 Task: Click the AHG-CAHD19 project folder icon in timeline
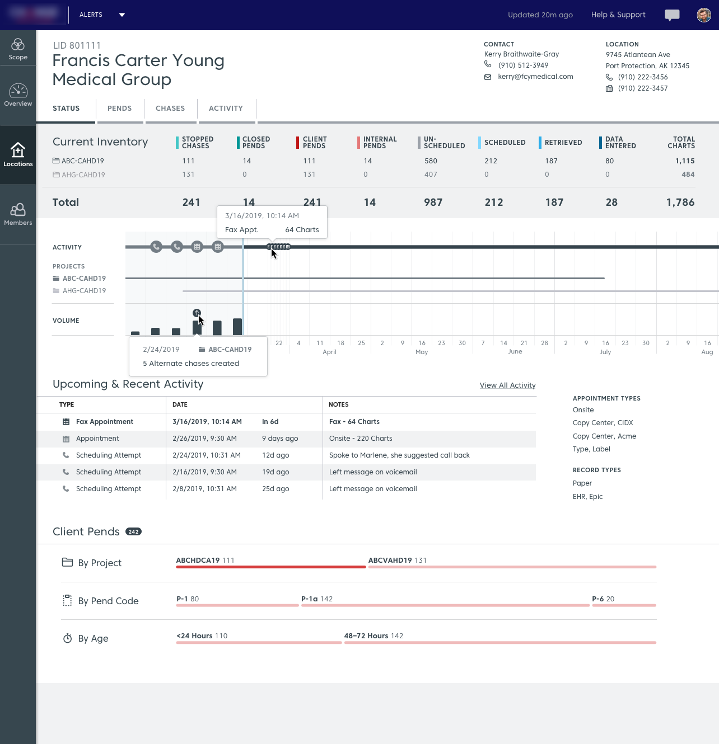[56, 291]
